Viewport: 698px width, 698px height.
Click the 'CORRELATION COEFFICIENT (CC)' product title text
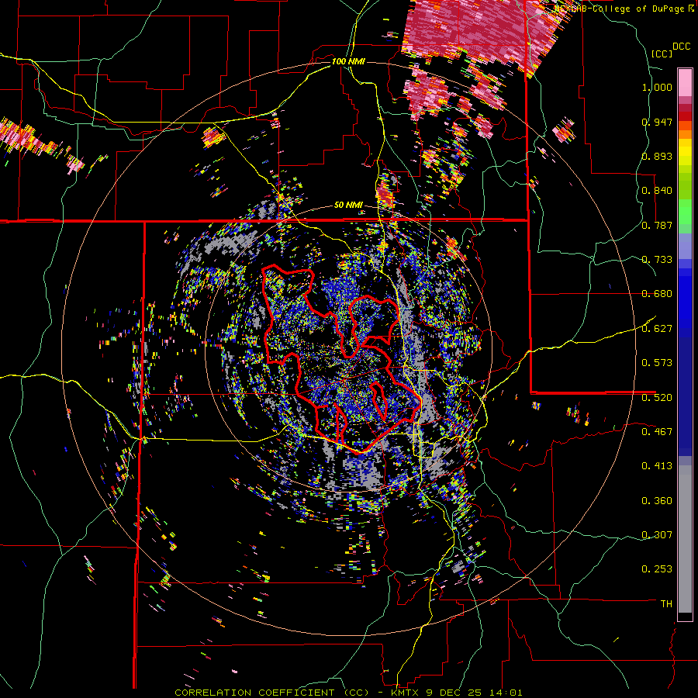pyautogui.click(x=271, y=693)
